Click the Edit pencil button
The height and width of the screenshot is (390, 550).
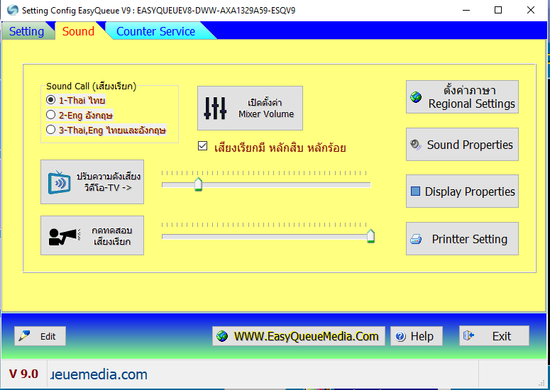coord(40,336)
